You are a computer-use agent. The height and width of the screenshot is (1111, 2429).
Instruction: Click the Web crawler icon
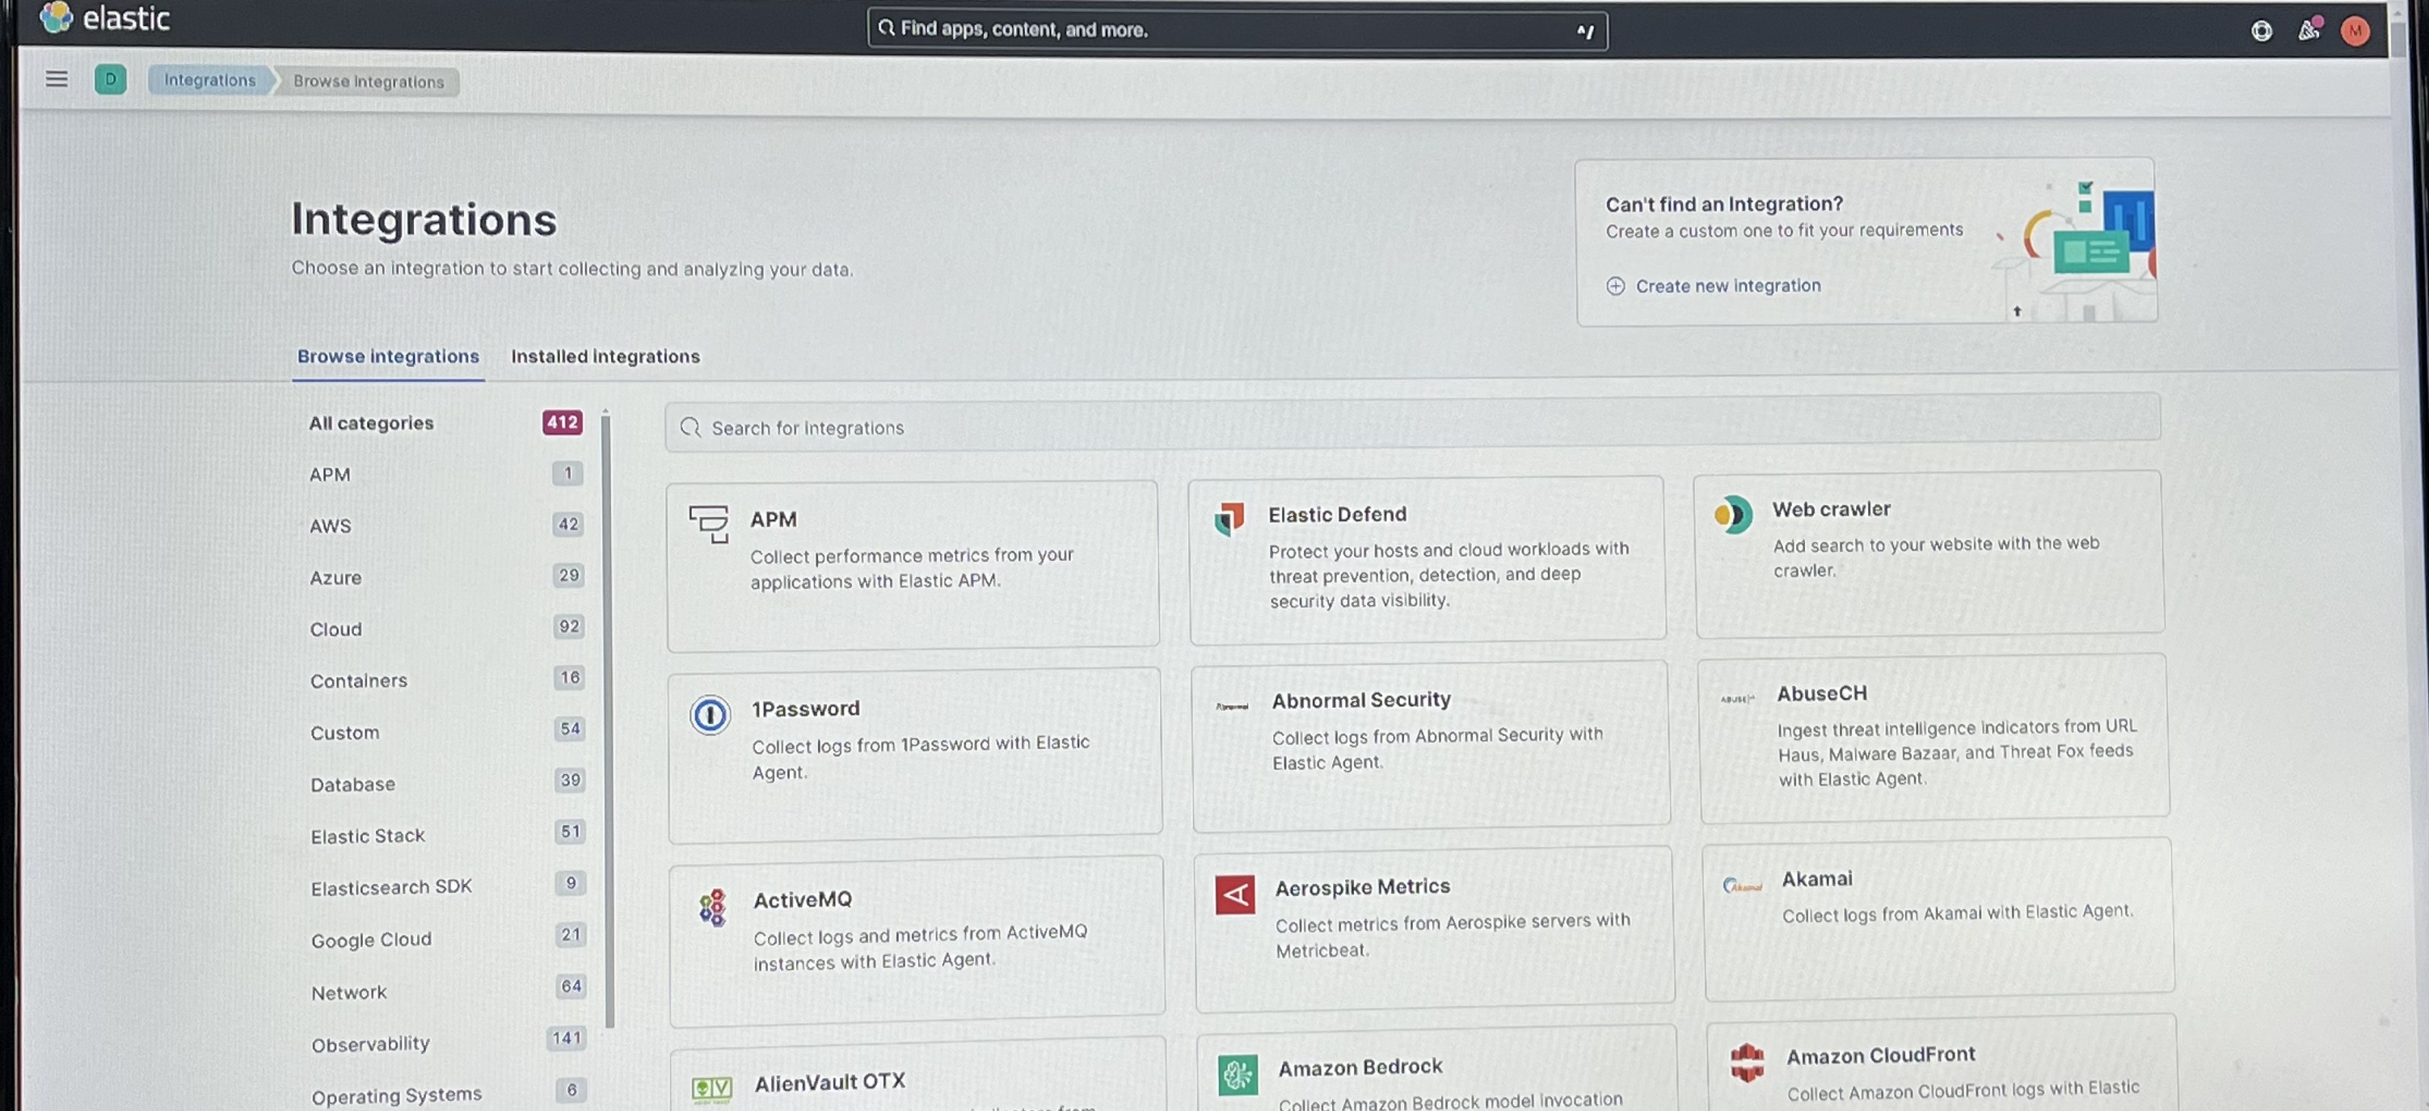1732,515
